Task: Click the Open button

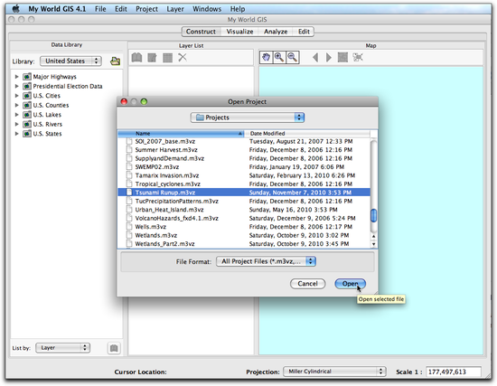Action: point(350,284)
